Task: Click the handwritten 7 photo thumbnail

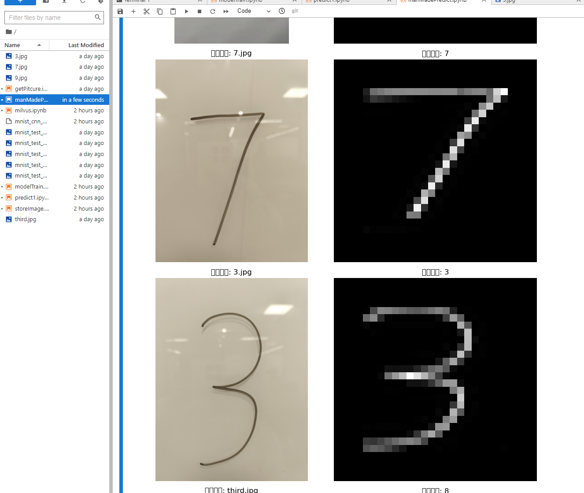Action: coord(232,161)
